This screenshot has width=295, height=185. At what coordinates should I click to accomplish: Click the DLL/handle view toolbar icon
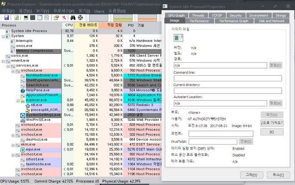(46, 18)
